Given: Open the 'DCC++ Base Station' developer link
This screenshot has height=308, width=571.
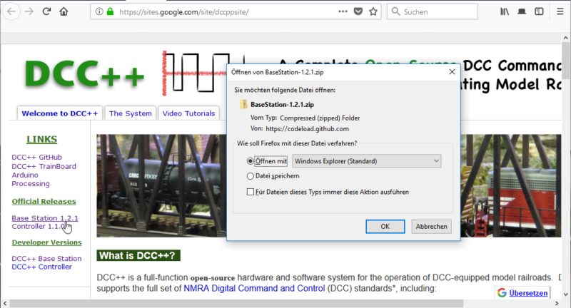Looking at the screenshot, I should click(x=46, y=259).
